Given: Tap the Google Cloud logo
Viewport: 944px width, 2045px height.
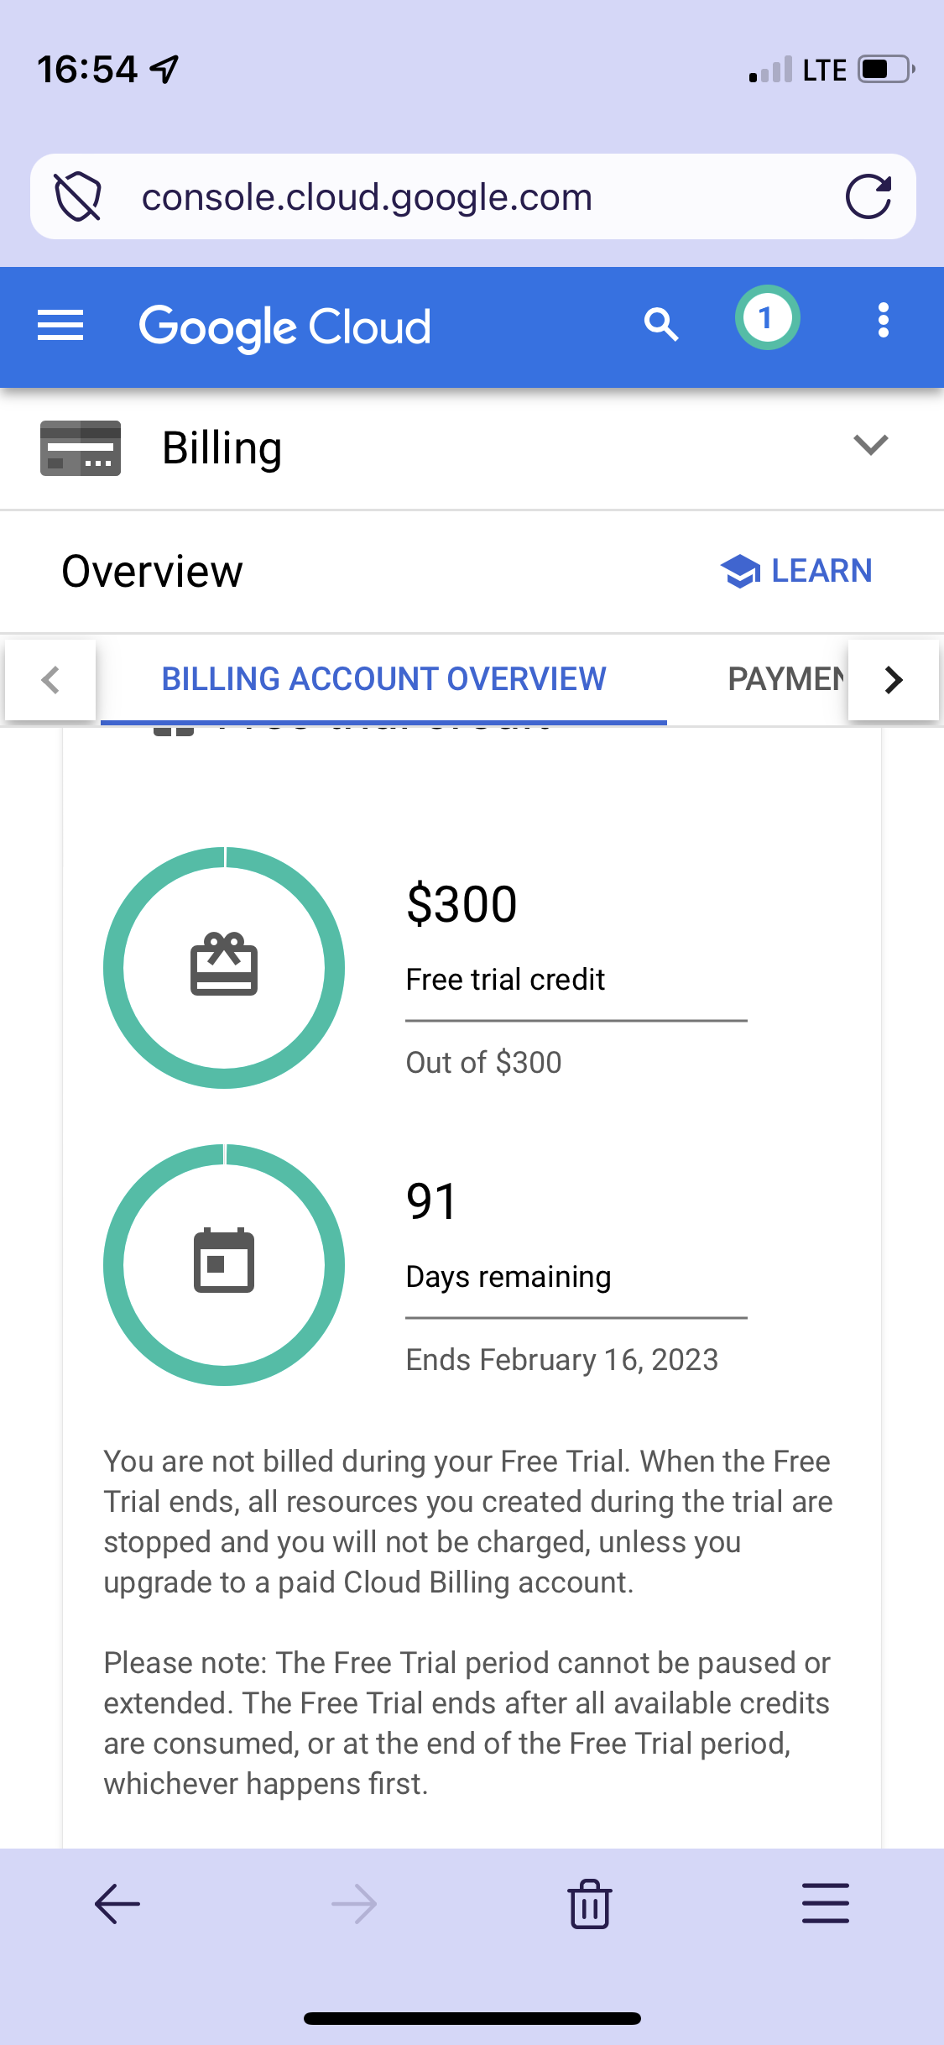Looking at the screenshot, I should click(284, 327).
